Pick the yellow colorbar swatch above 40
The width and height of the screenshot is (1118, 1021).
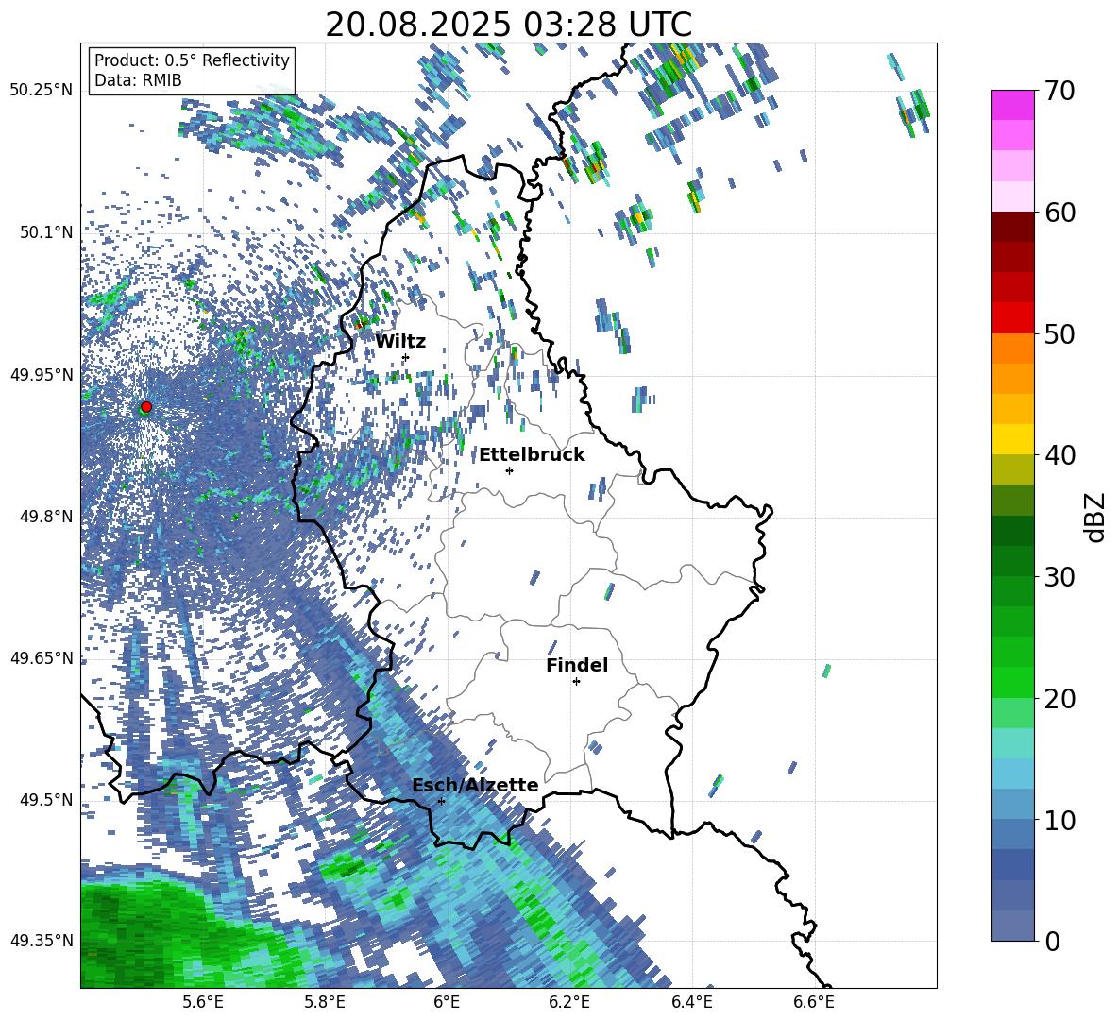1013,440
